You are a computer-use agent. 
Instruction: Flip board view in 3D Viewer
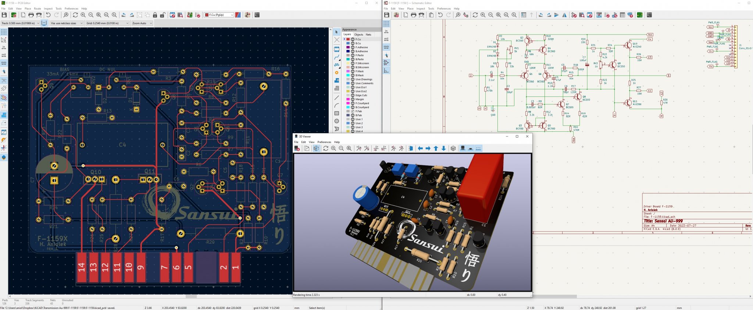[410, 148]
